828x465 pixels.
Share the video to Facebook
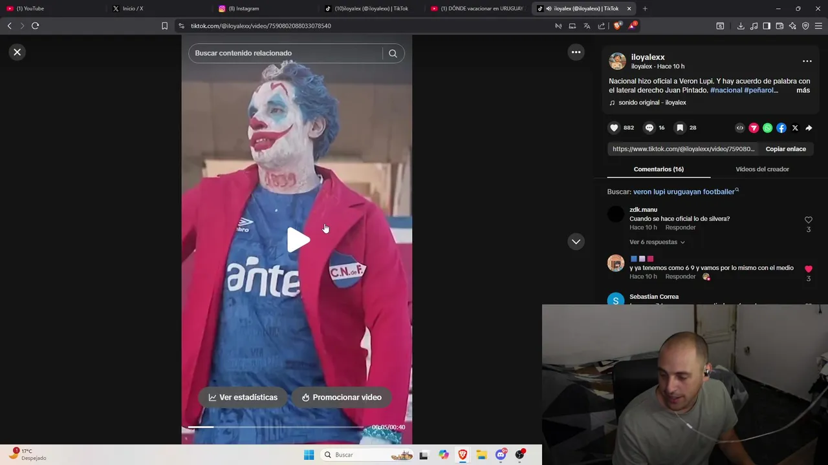click(781, 128)
